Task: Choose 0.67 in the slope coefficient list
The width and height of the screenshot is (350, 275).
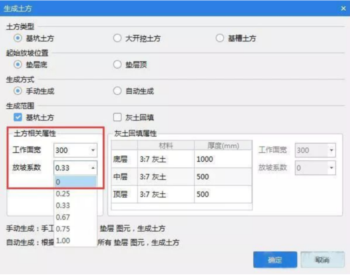Action: point(75,217)
